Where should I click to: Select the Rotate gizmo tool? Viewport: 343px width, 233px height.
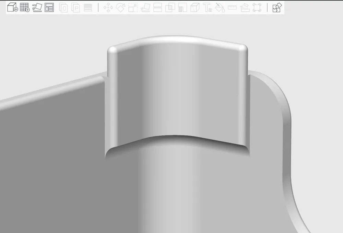[120, 8]
